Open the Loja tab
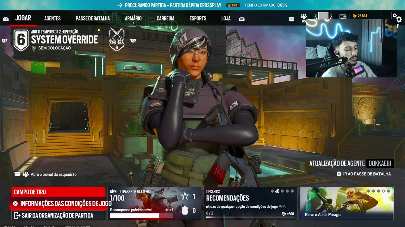The image size is (405, 227). click(x=226, y=19)
